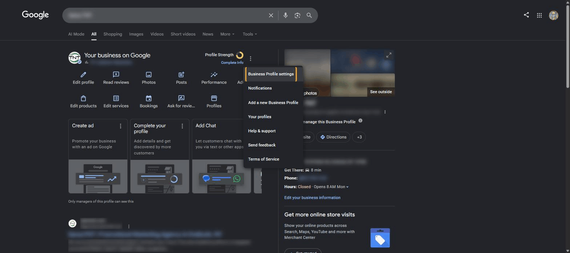Open Read reviews
The image size is (570, 253).
click(116, 78)
